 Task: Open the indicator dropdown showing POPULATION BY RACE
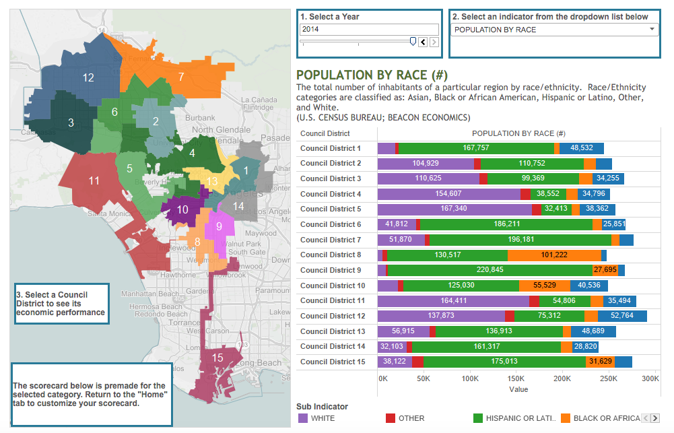pyautogui.click(x=554, y=30)
